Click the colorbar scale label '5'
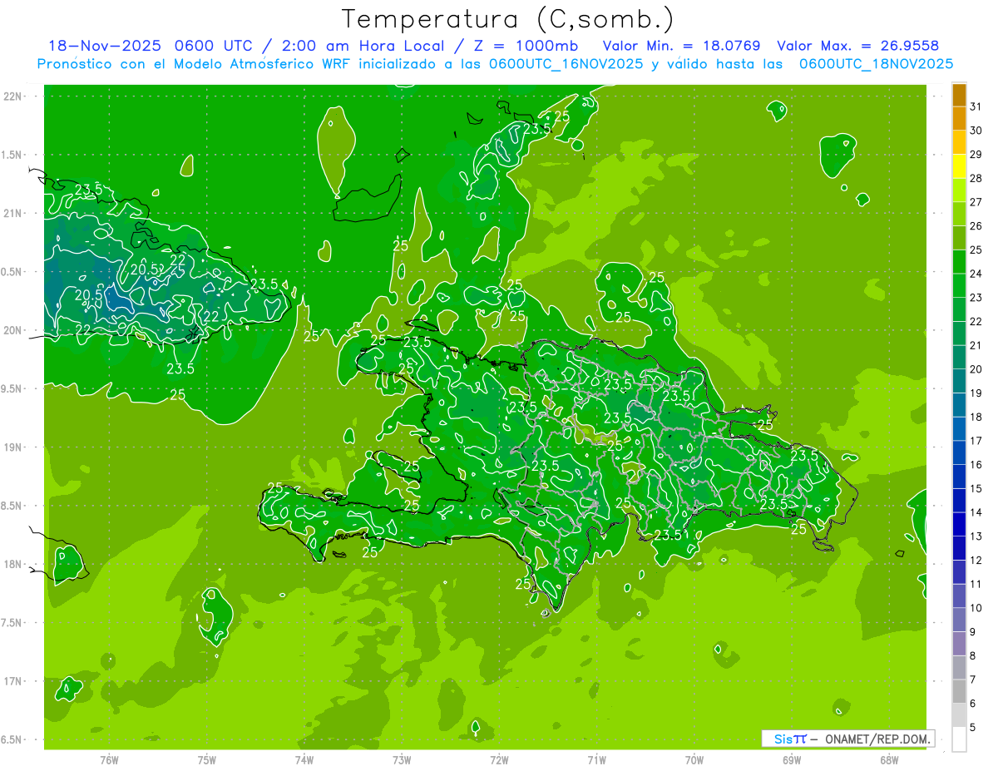This screenshot has width=998, height=771. click(x=973, y=728)
